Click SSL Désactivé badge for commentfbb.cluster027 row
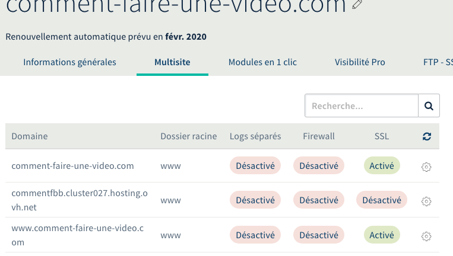This screenshot has height=256, width=453. [382, 200]
